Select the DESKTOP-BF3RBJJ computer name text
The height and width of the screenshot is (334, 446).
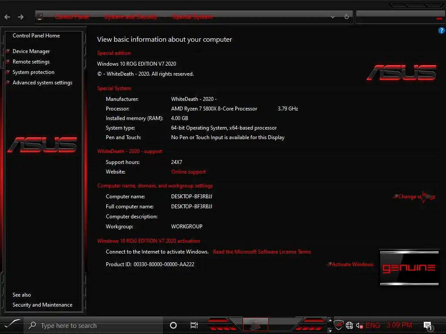click(192, 197)
